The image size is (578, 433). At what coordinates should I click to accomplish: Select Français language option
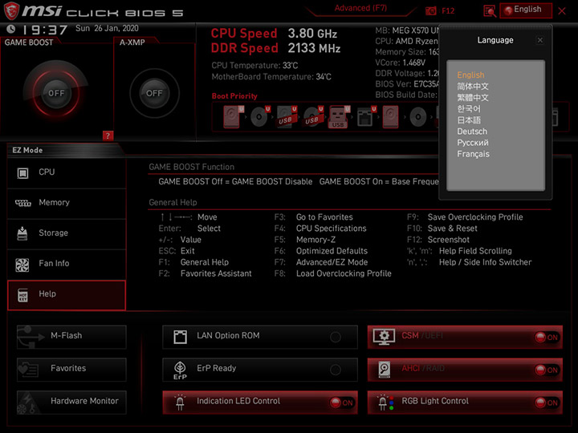(x=474, y=154)
